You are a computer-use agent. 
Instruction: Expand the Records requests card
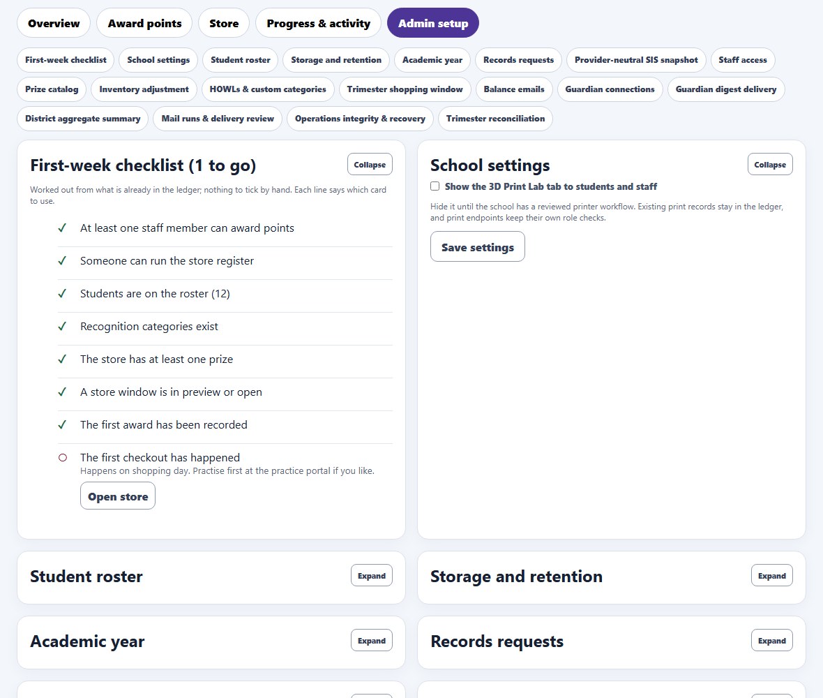pos(771,641)
